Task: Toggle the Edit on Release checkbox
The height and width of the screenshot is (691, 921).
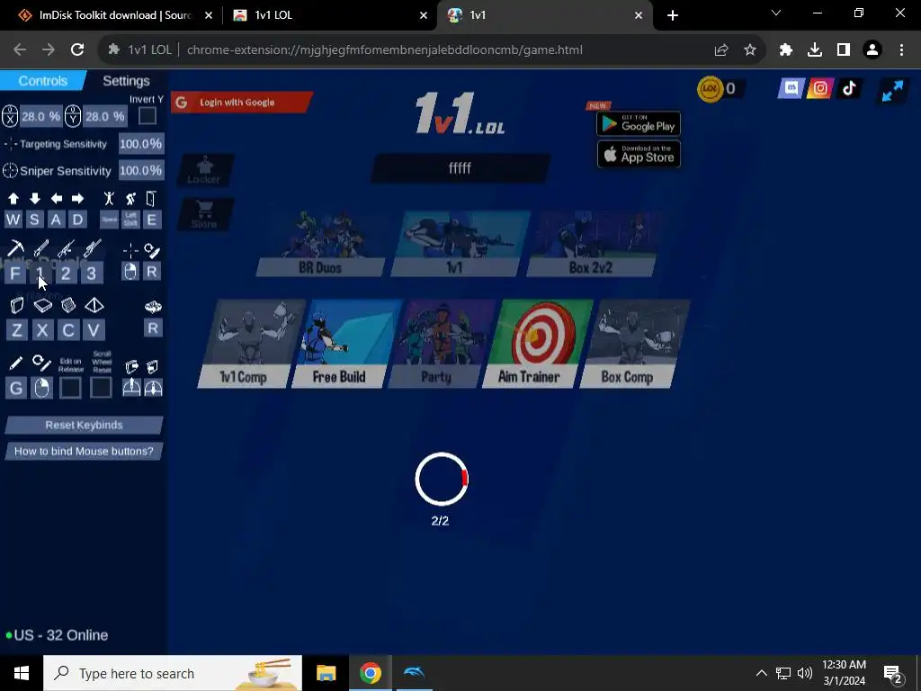Action: [x=70, y=388]
